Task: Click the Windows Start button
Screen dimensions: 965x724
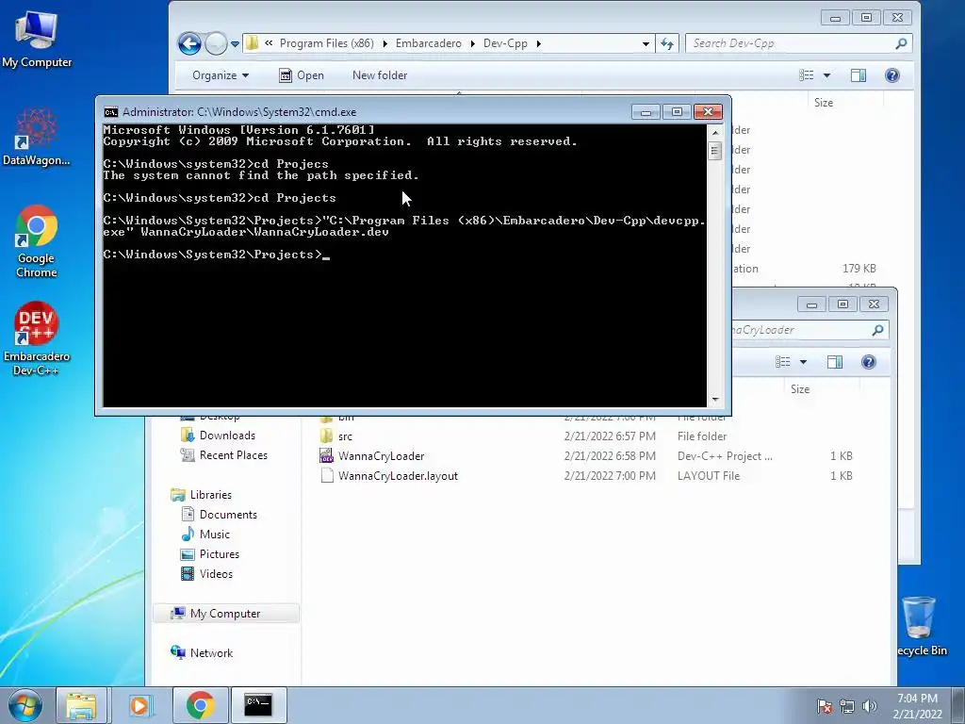Action: pos(25,705)
